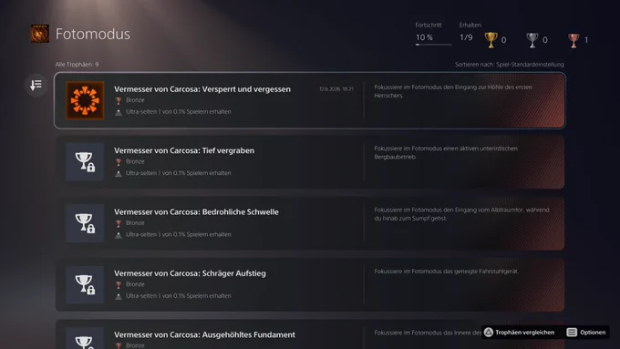Click the locked trophy icon for Bedrohliche Schwelle
Viewport: 620px width, 349px height.
pyautogui.click(x=85, y=223)
